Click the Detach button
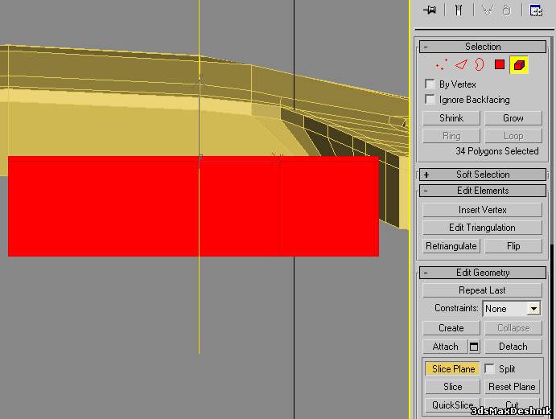This screenshot has height=419, width=556. click(513, 347)
